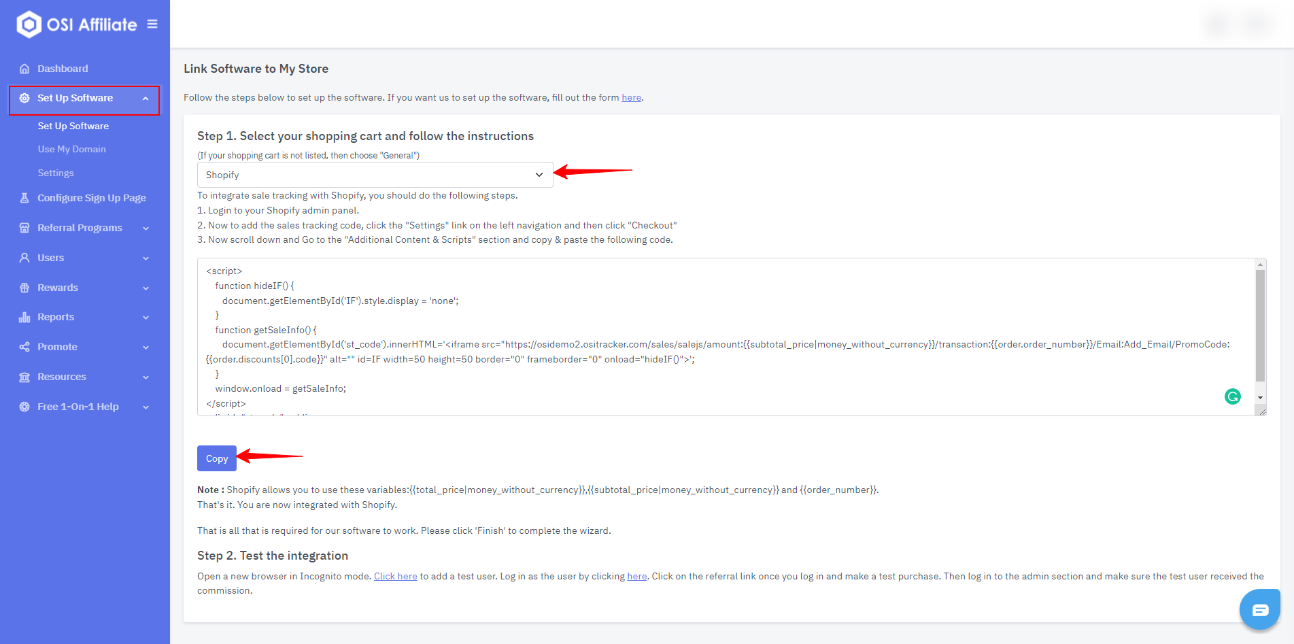Open the Shopify shopping cart dropdown

[375, 175]
